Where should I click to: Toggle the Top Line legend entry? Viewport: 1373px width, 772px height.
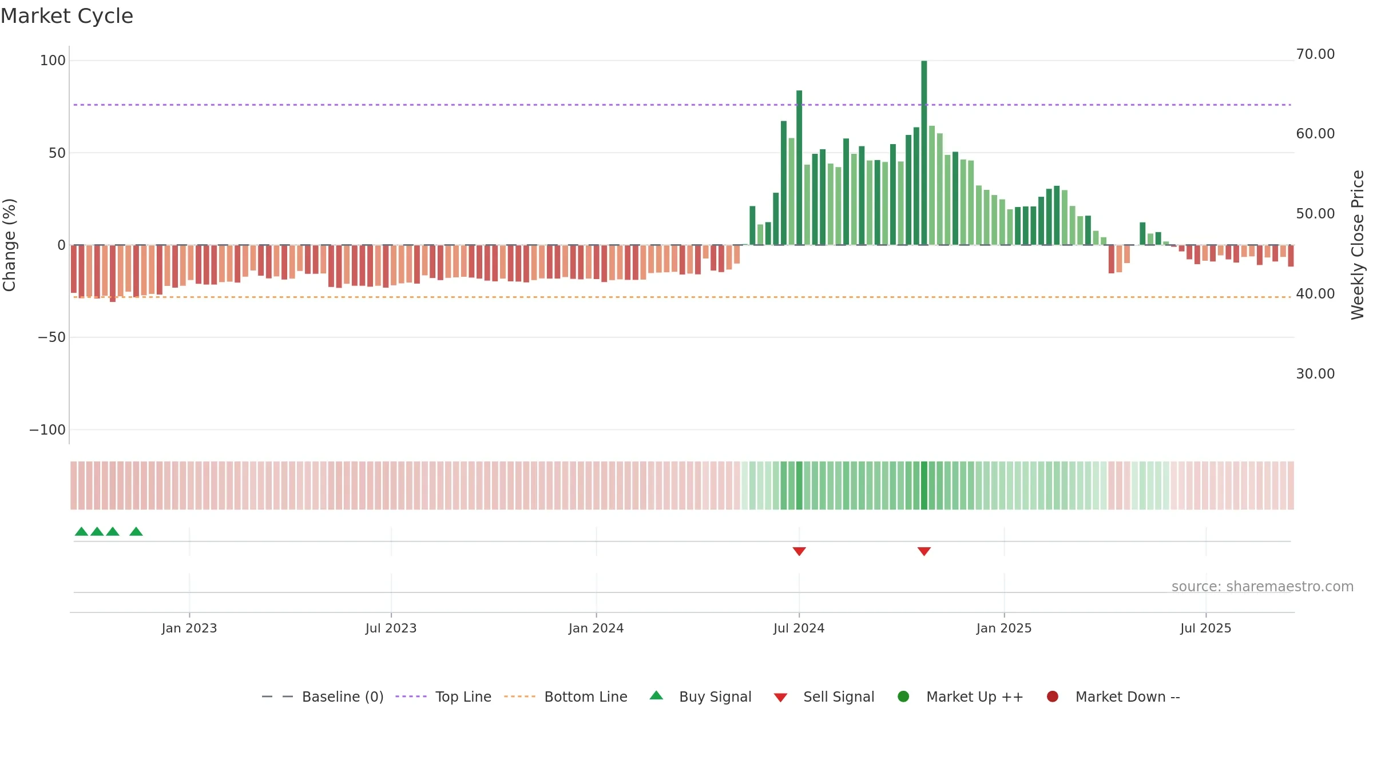pyautogui.click(x=443, y=697)
